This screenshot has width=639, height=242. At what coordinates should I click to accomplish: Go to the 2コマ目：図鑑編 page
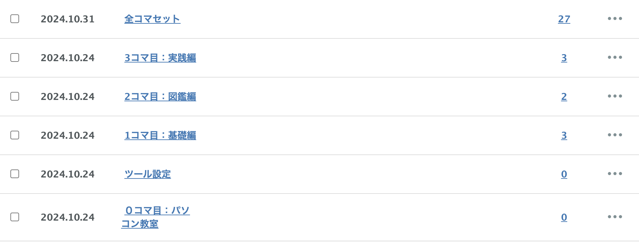160,97
